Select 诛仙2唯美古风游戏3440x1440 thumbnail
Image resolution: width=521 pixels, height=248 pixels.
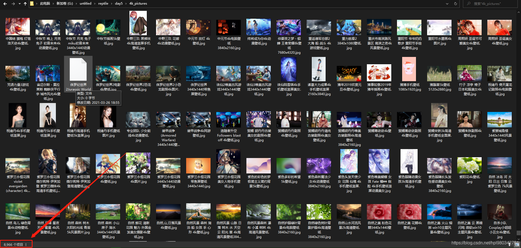point(228,73)
